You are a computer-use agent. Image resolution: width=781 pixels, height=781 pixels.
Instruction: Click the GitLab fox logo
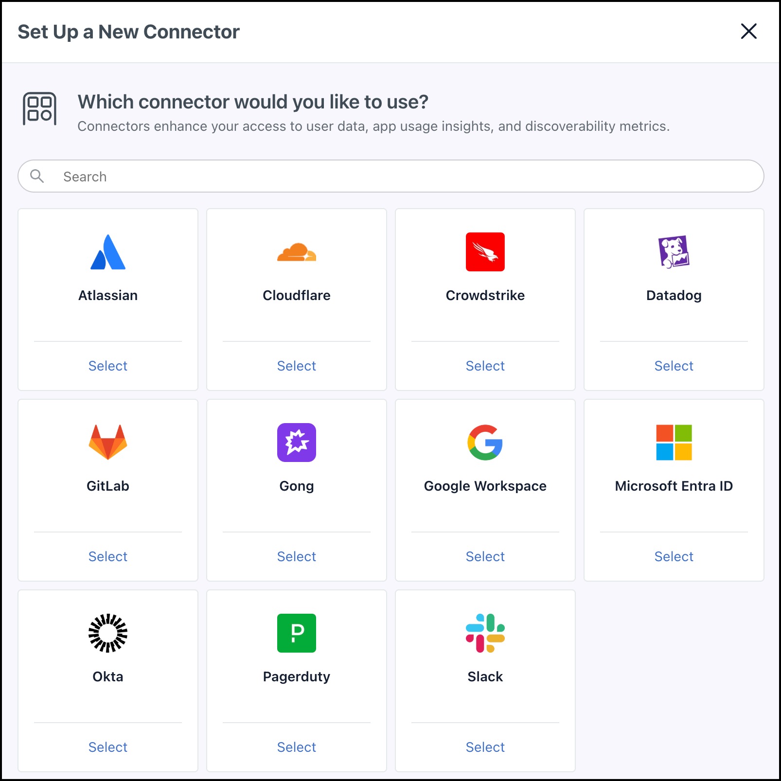coord(108,442)
